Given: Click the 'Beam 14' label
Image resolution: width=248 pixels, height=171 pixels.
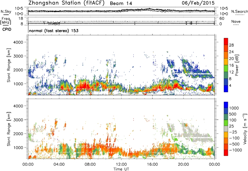Looking at the screenshot, I should 121,3.
